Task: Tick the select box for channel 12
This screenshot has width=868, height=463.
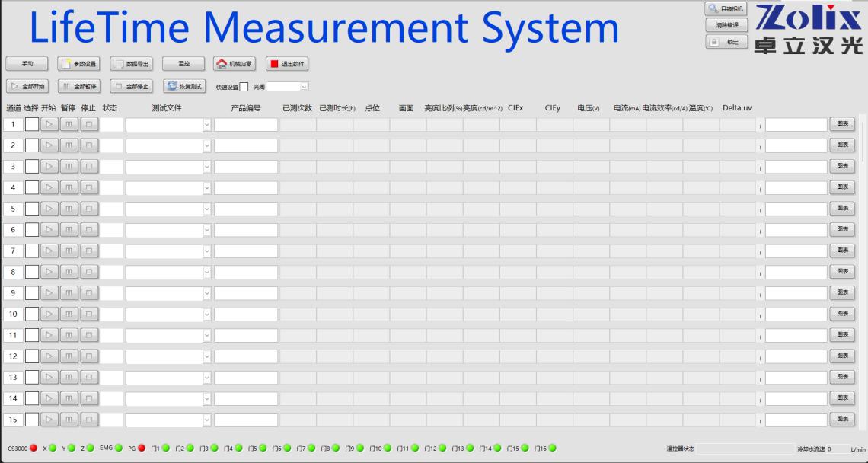Action: (x=31, y=356)
